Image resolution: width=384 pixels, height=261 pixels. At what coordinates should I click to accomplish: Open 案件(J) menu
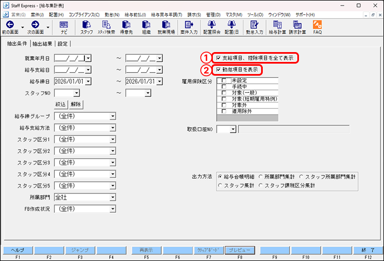click(37, 15)
